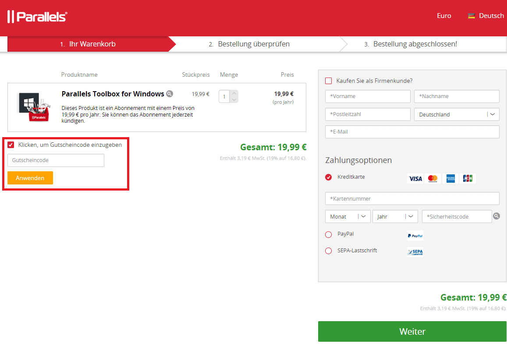Click the green Weiter button
The image size is (507, 354).
(412, 331)
